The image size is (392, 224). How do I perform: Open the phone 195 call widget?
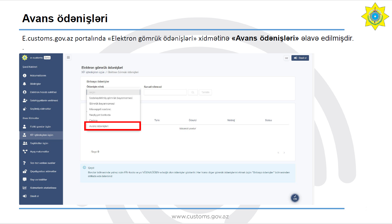pyautogui.click(x=295, y=198)
